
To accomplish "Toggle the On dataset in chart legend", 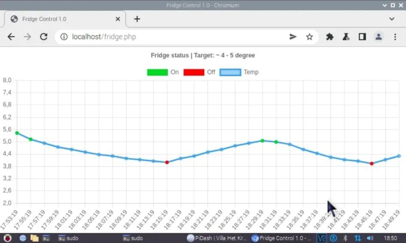I will coord(163,72).
